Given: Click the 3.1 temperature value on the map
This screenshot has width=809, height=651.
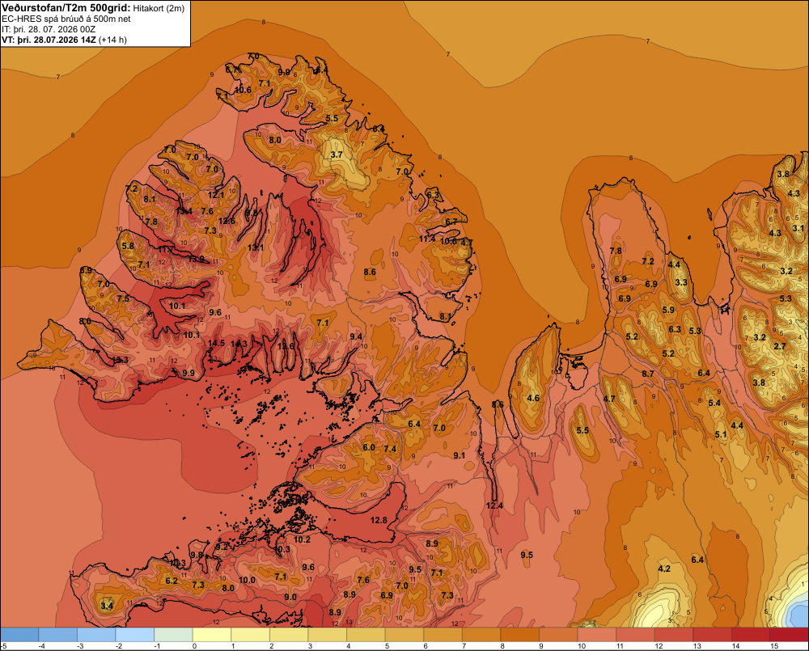Looking at the screenshot, I should pyautogui.click(x=798, y=228).
